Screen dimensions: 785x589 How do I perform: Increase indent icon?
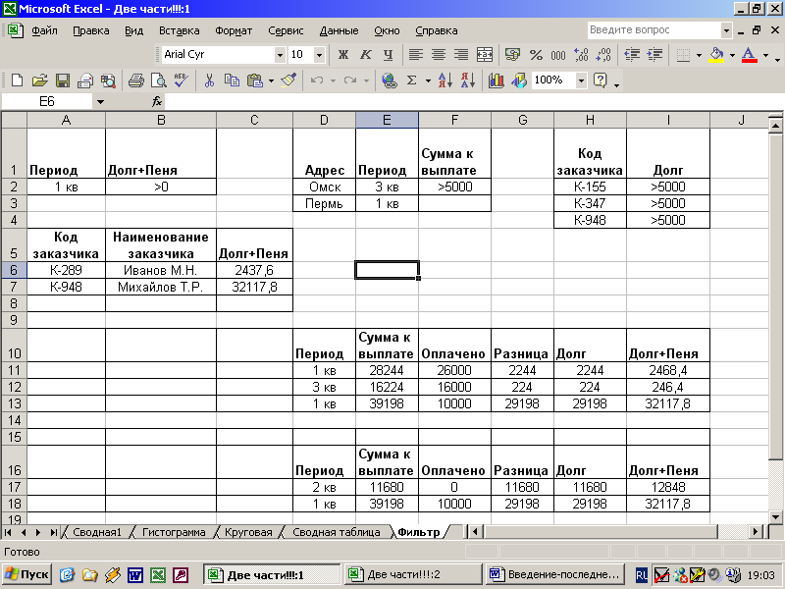pos(654,55)
